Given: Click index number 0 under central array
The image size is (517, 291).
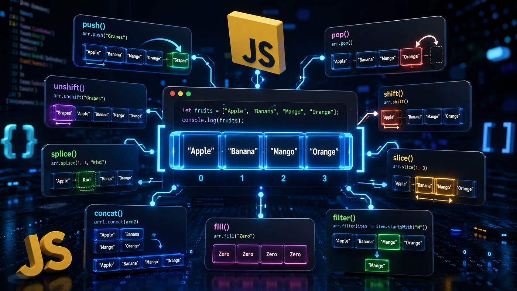Looking at the screenshot, I should pos(201,178).
